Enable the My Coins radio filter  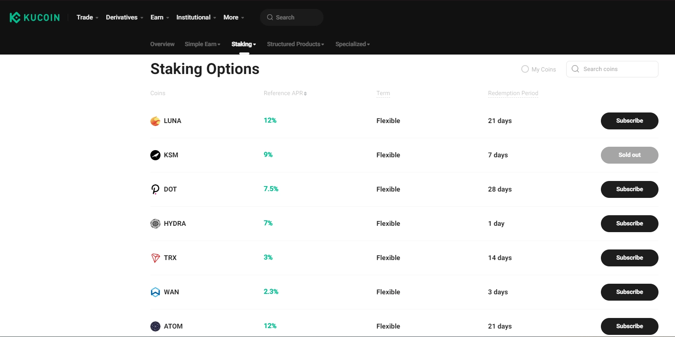[525, 69]
